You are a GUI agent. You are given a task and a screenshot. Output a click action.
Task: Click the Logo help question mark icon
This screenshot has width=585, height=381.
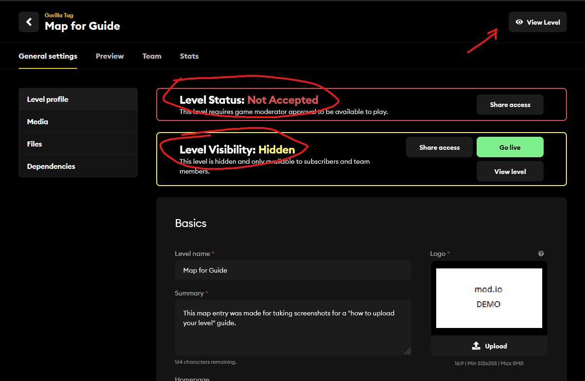click(x=541, y=254)
